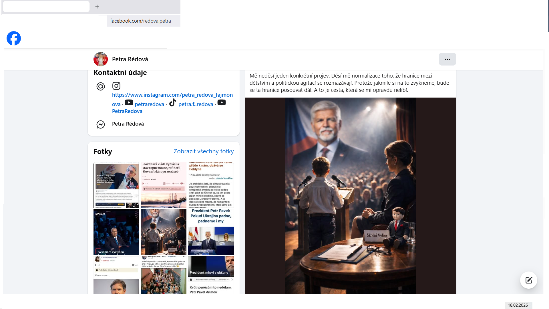Click the @ contact icon
The height and width of the screenshot is (309, 549).
coord(101,86)
